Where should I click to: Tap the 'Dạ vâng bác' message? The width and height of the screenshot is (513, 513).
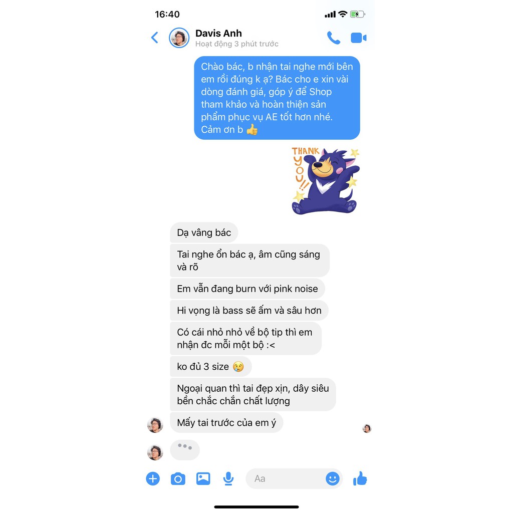(x=204, y=232)
